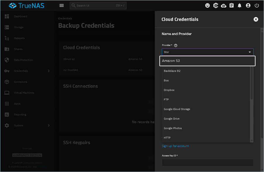Toggle the sidebar hamburger menu
This screenshot has width=264, height=172.
[62, 6]
